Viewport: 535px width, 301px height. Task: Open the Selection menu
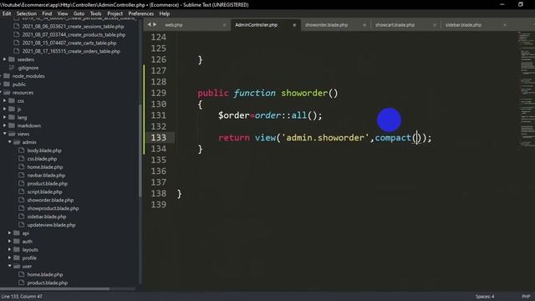coord(26,13)
